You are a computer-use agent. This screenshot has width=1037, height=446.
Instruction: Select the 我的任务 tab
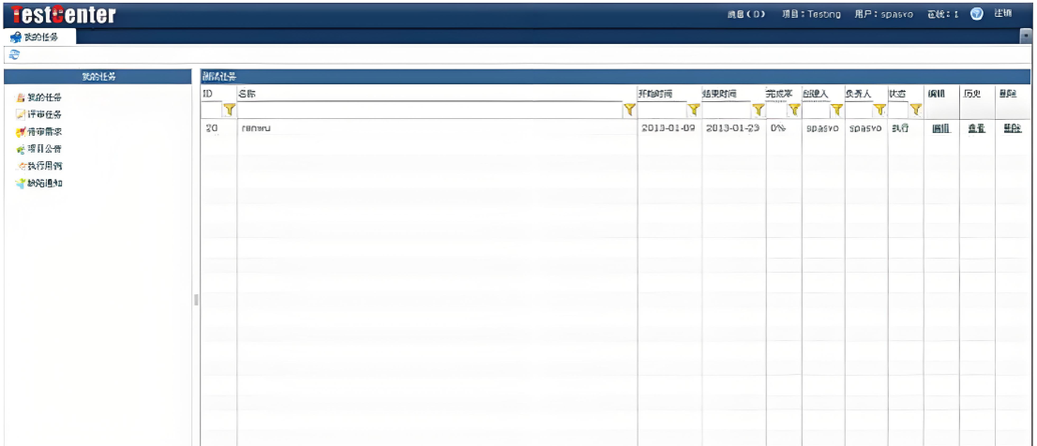click(39, 37)
